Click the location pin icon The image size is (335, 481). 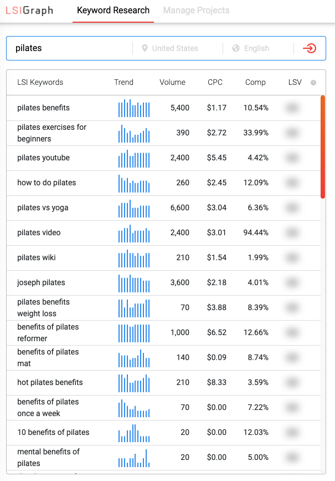click(x=145, y=48)
